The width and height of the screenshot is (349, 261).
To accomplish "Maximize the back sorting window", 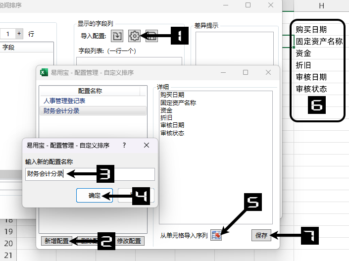I will pyautogui.click(x=248, y=5).
